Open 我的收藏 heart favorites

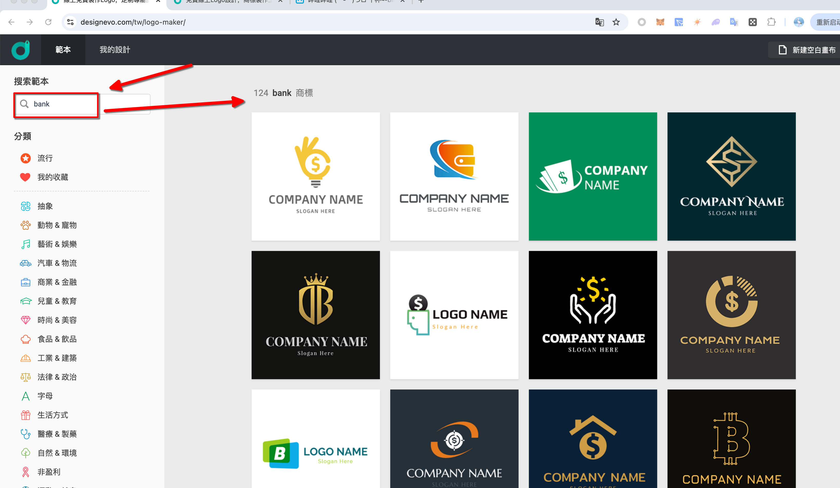[26, 177]
